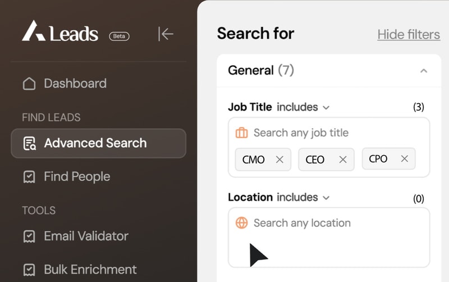Screen dimensions: 449x282
Task: Collapse the General filters section
Action: coord(424,71)
